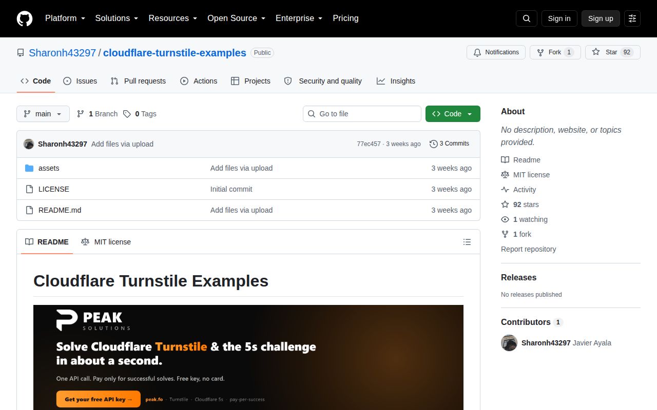This screenshot has height=410, width=657.
Task: Click the 77ec457 commit hash
Action: coord(369,144)
